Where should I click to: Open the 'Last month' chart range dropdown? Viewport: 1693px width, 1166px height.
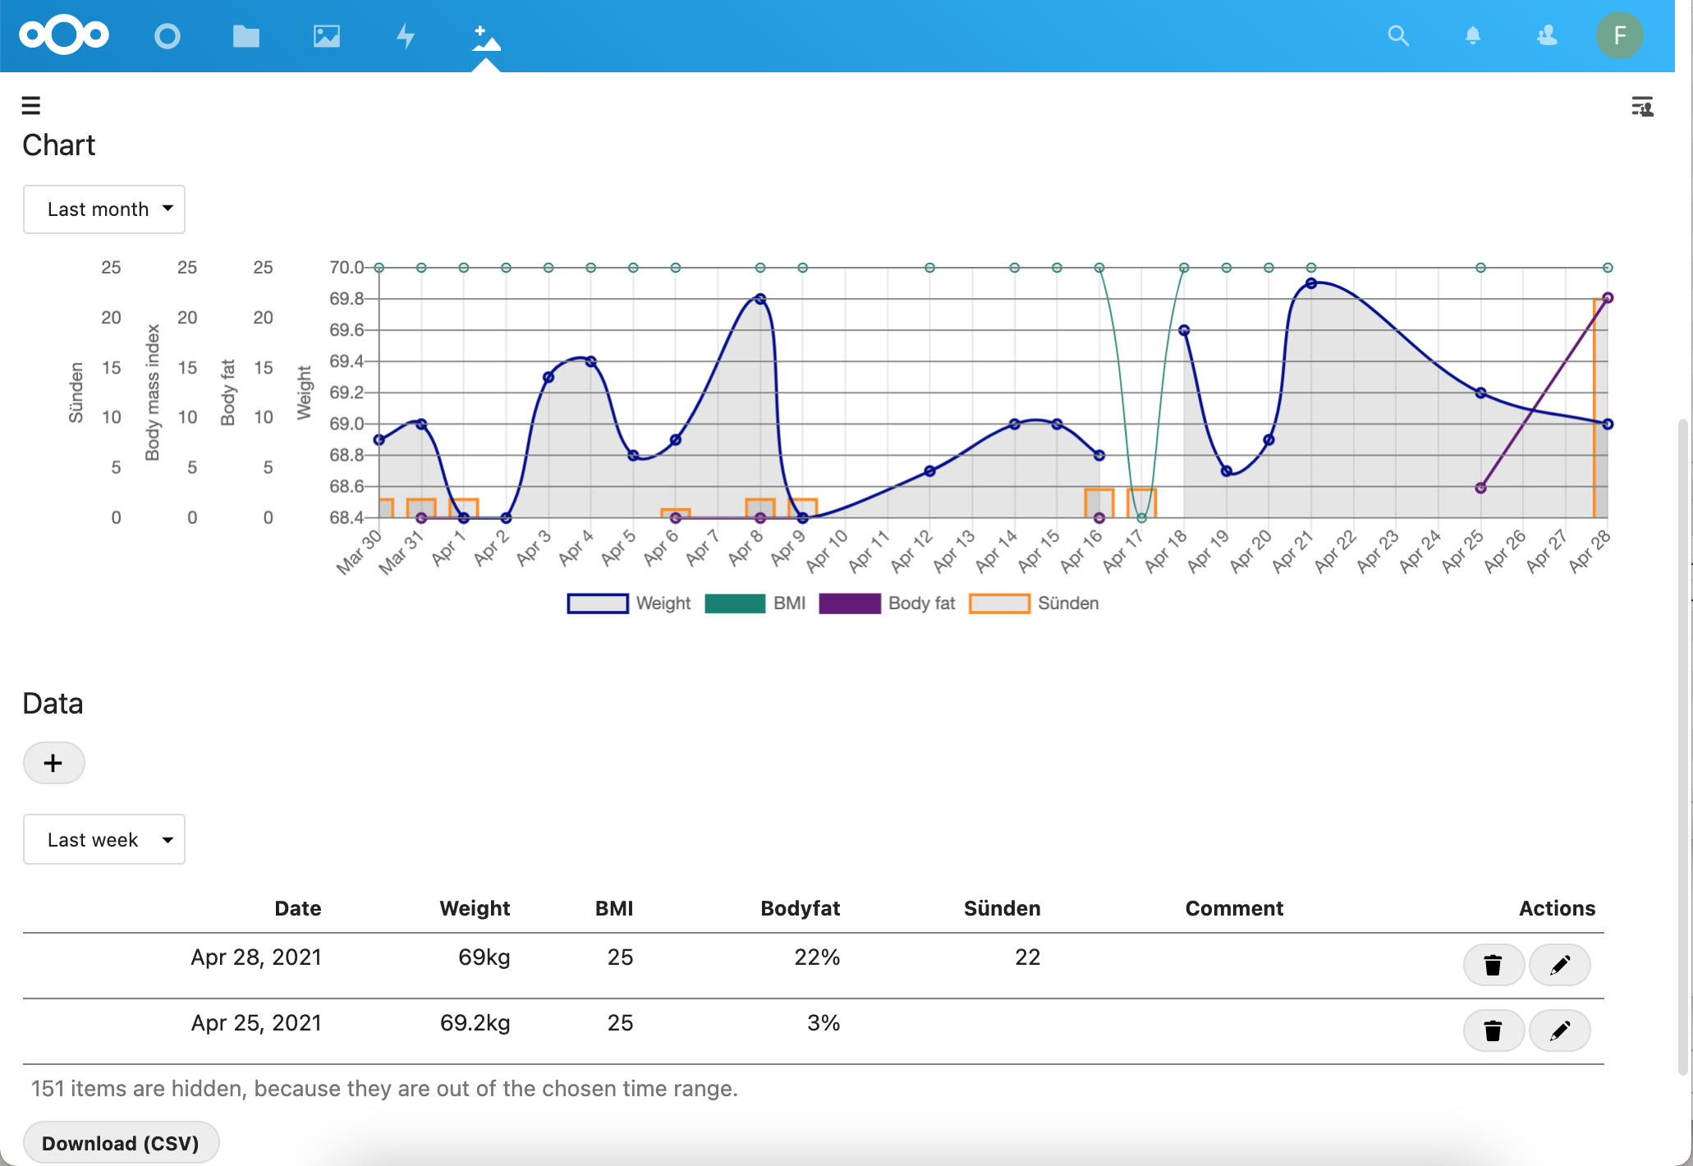point(104,209)
